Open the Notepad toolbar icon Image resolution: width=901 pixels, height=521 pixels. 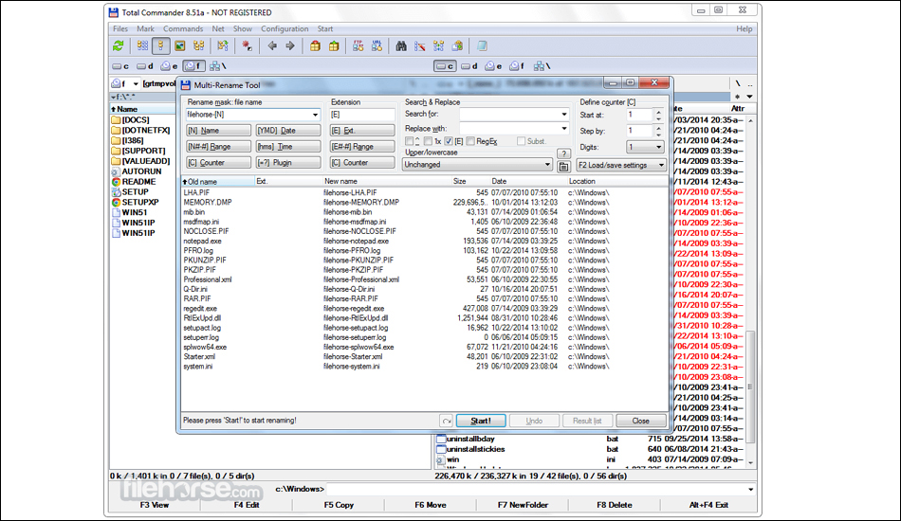482,45
